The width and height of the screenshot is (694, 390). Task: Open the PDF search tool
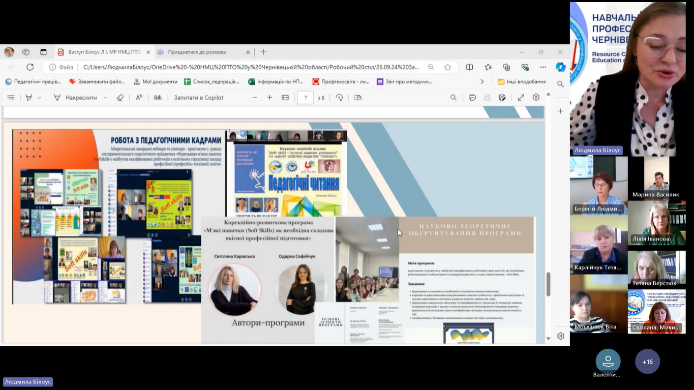[453, 98]
